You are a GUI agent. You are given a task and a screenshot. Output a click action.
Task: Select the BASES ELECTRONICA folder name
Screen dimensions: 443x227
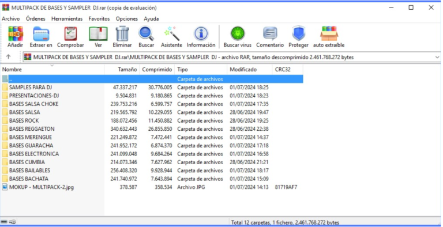(x=34, y=154)
